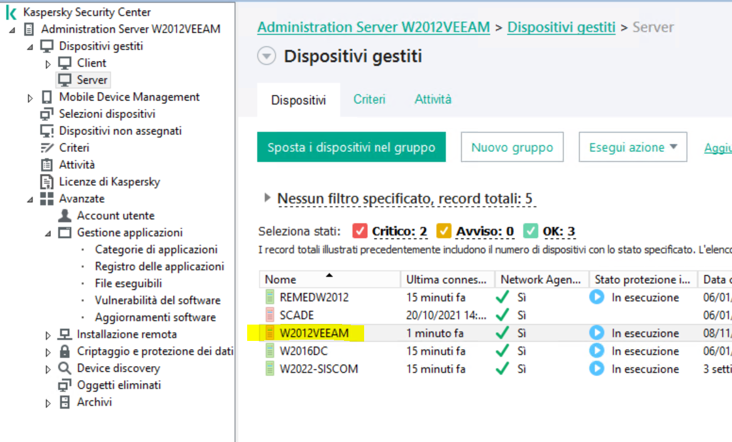
Task: Expand the Mobile Device Management node
Action: click(30, 98)
